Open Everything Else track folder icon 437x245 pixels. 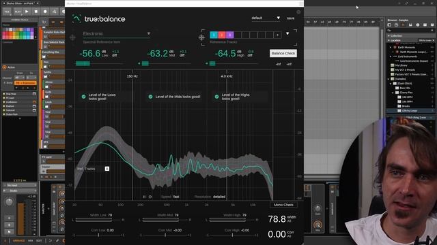point(44,56)
